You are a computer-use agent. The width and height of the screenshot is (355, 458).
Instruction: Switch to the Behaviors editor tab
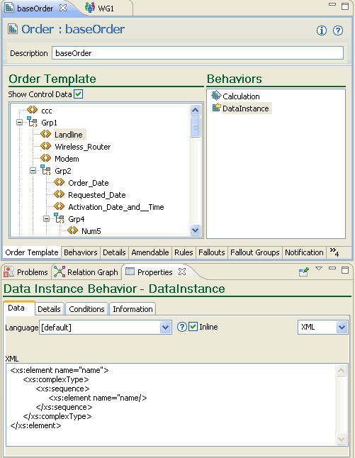click(x=81, y=252)
